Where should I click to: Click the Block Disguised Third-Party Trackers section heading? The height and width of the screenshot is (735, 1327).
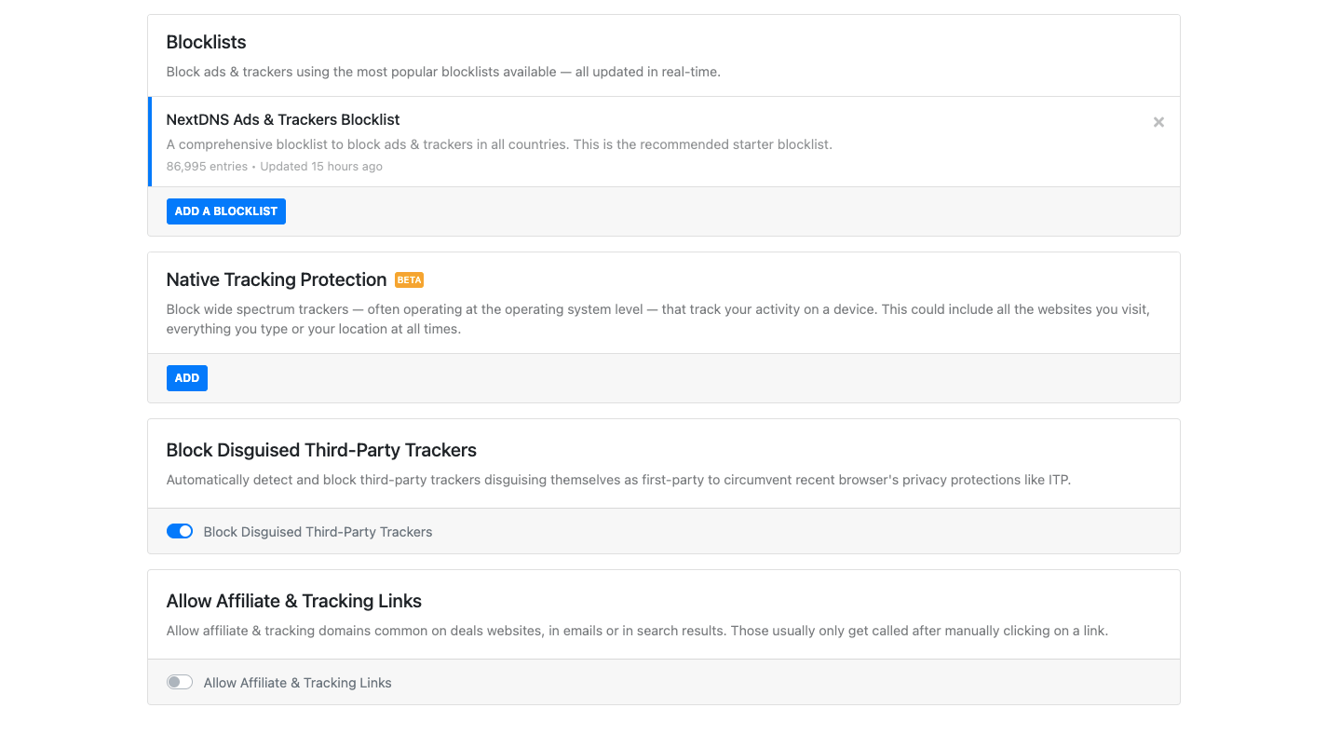pos(321,450)
